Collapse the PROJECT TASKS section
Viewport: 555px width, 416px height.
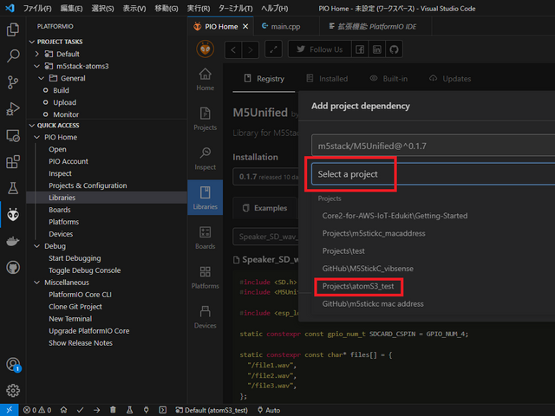coord(32,42)
